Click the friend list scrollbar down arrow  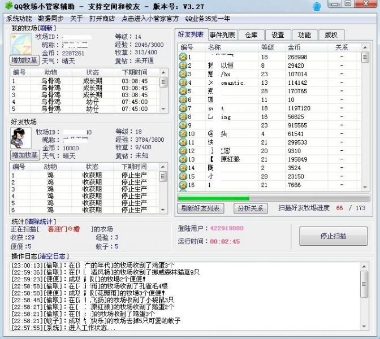[x=365, y=188]
